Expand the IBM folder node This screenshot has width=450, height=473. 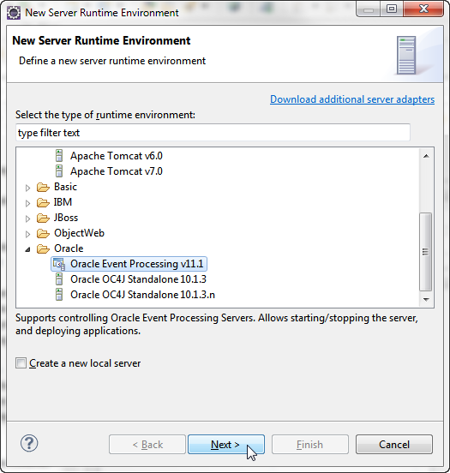27,203
